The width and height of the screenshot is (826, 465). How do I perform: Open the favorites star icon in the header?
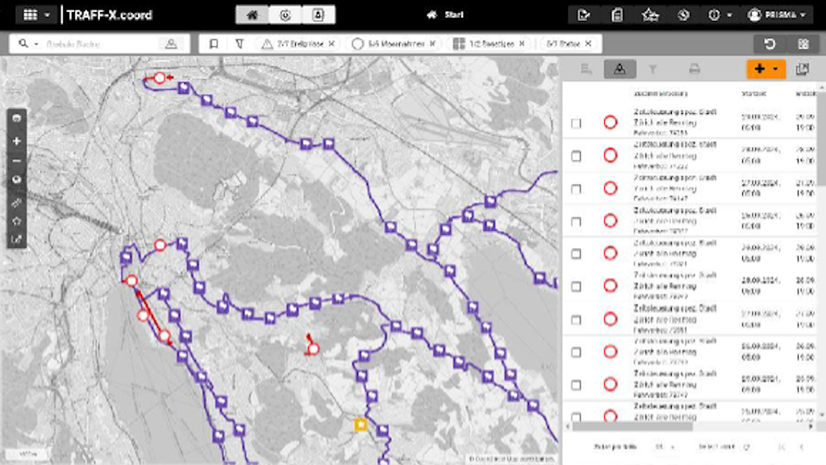coord(649,15)
